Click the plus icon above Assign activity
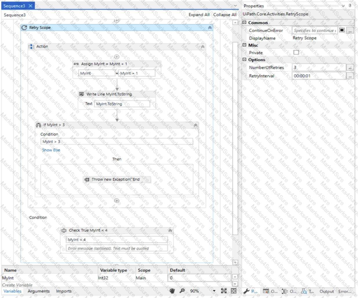Screen dimensions: 358x298 coord(117,57)
